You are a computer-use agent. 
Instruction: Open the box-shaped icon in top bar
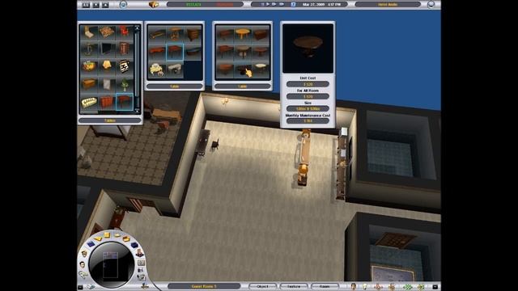pos(154,5)
